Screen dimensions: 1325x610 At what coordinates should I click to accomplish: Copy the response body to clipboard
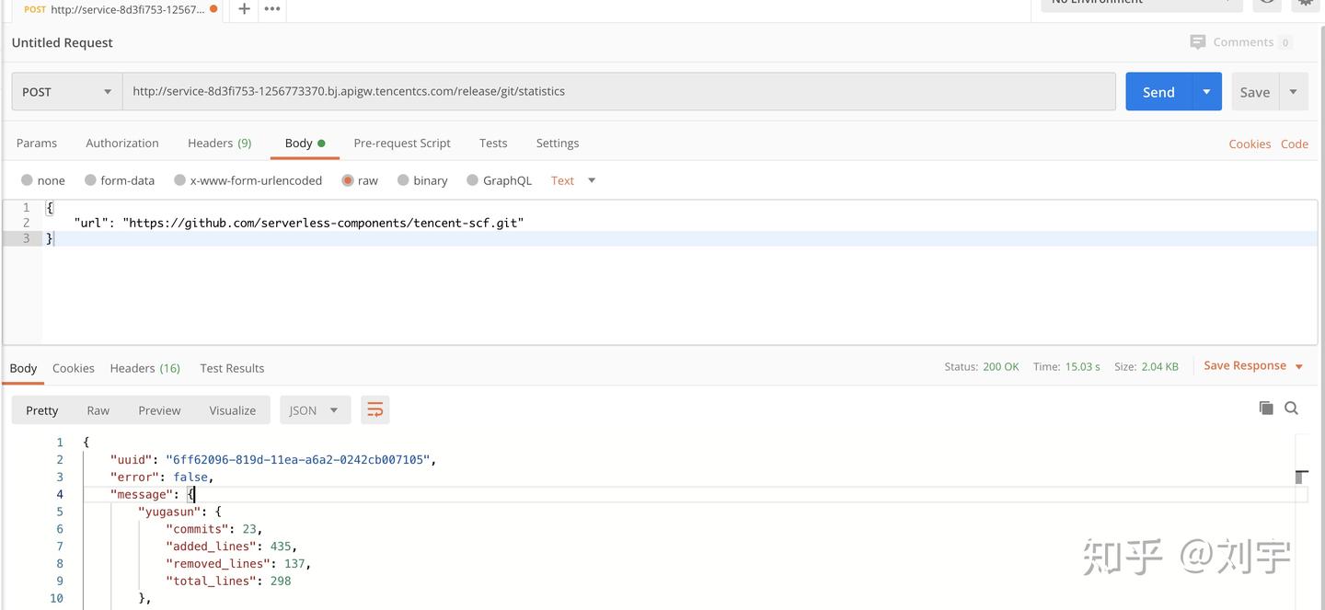pyautogui.click(x=1266, y=408)
